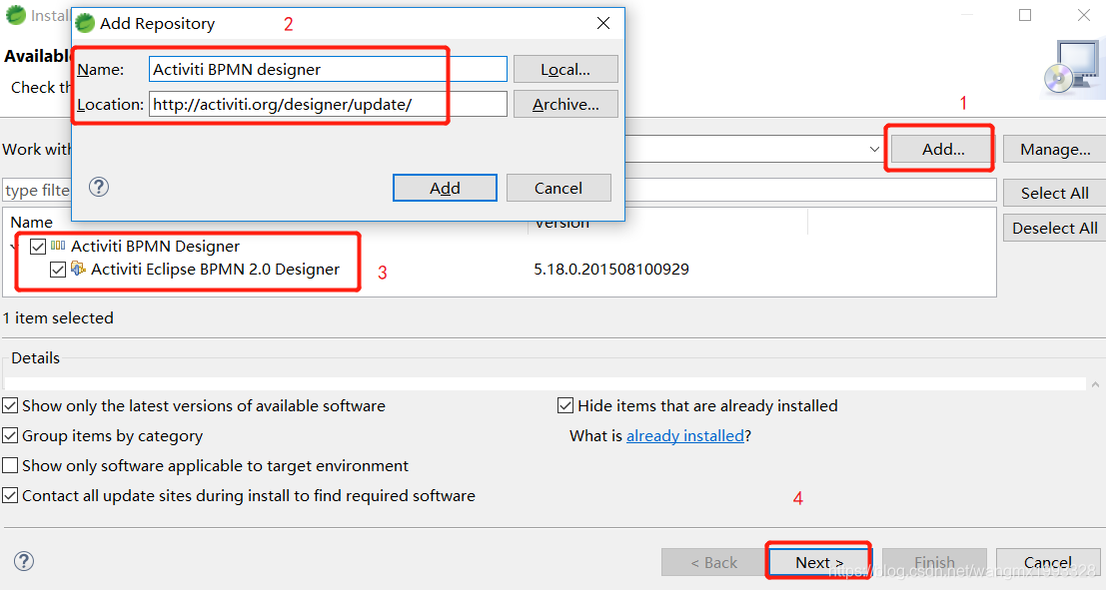
Task: Click the Add... button in Install window
Action: pos(943,150)
